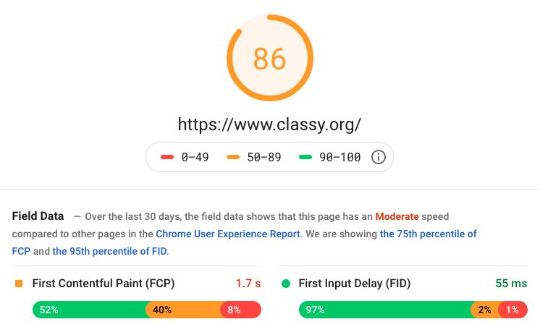Click the green FID circle indicator
The width and height of the screenshot is (540, 327).
point(286,284)
